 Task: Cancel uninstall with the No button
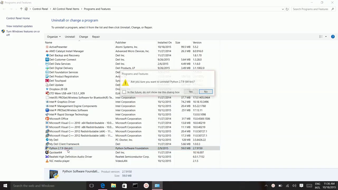point(206,92)
